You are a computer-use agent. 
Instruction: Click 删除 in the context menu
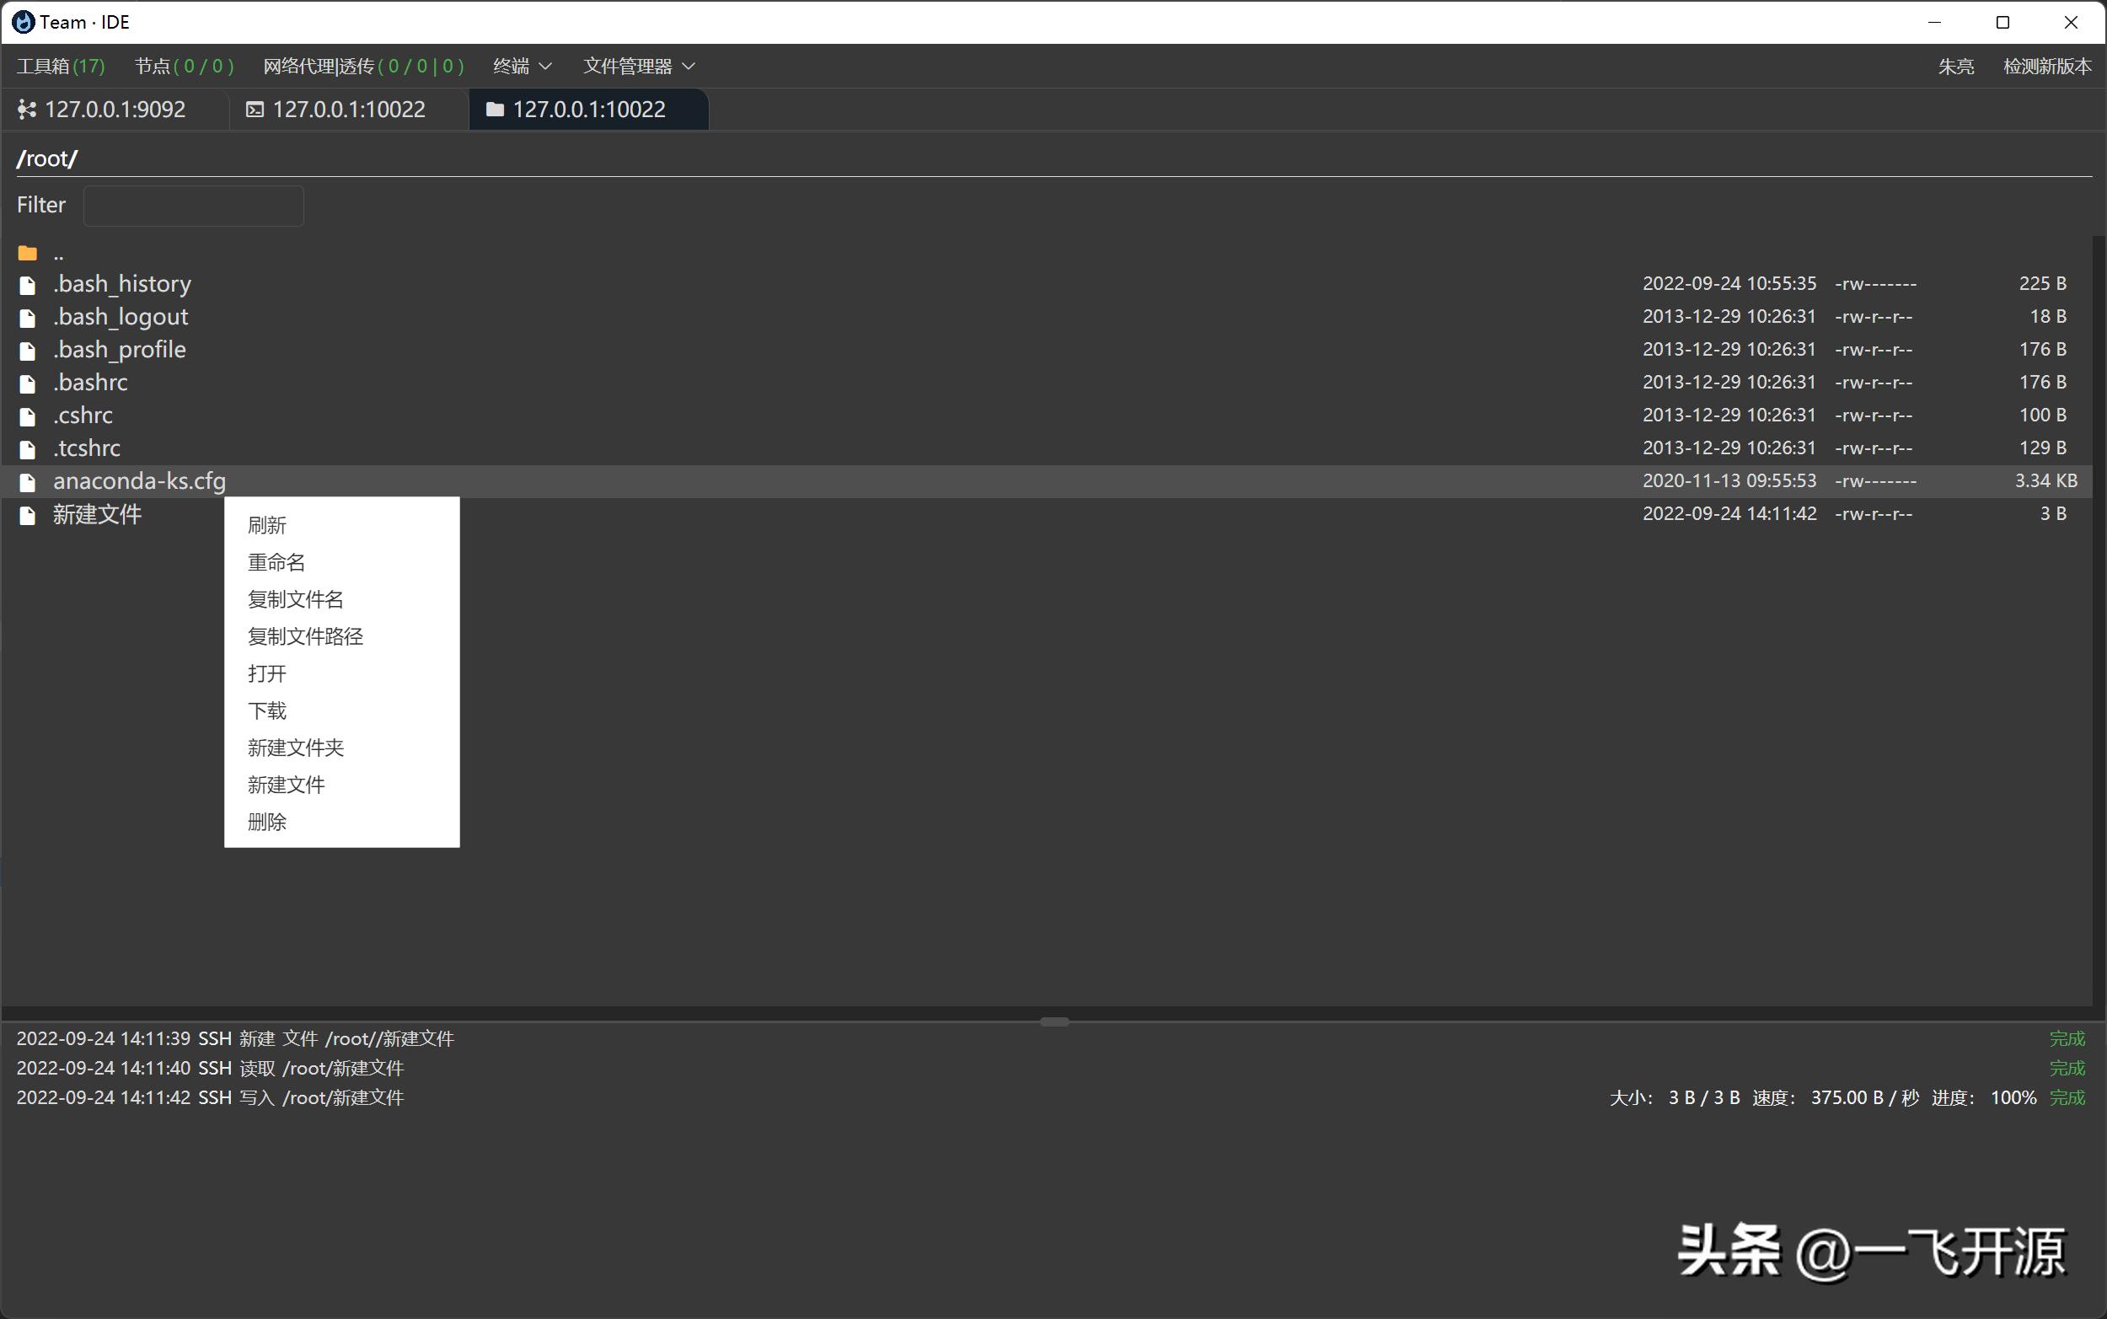tap(267, 822)
